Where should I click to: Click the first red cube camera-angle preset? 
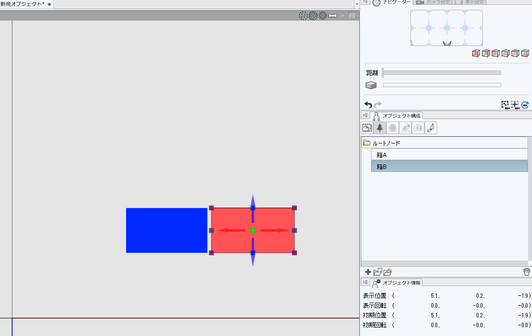pyautogui.click(x=476, y=53)
